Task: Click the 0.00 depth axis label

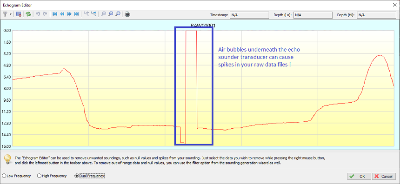Action: [x=7, y=31]
